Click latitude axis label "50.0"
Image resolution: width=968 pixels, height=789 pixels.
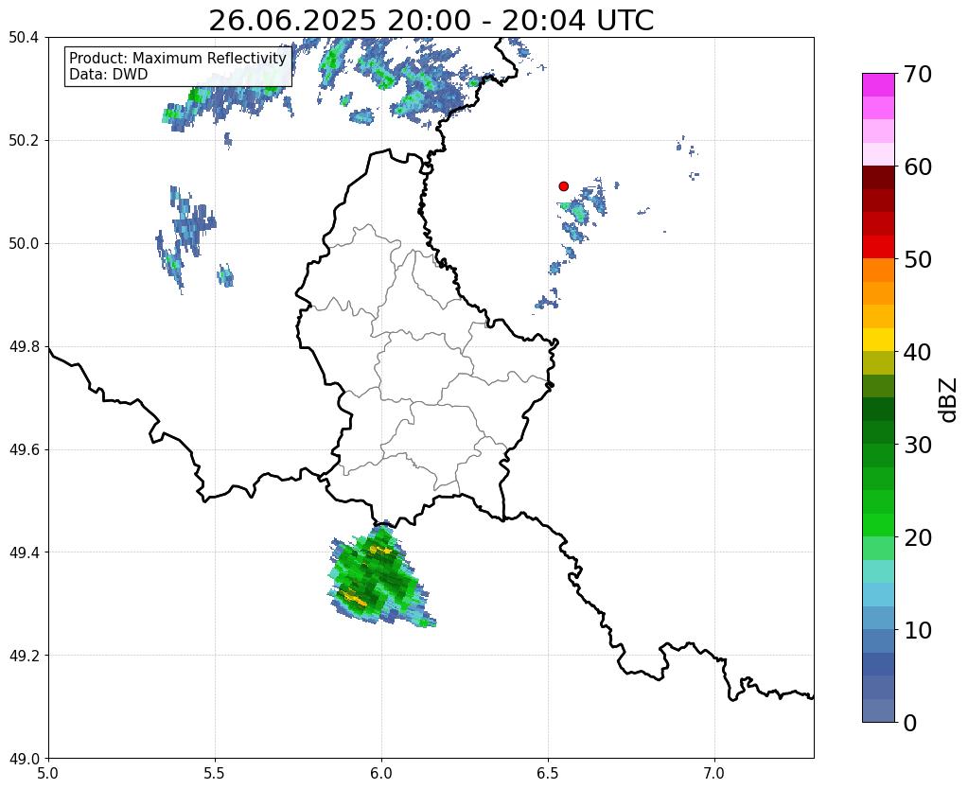tap(24, 244)
